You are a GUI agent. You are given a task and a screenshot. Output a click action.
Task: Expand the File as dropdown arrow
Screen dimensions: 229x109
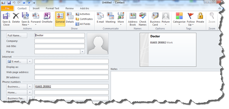pos(82,52)
